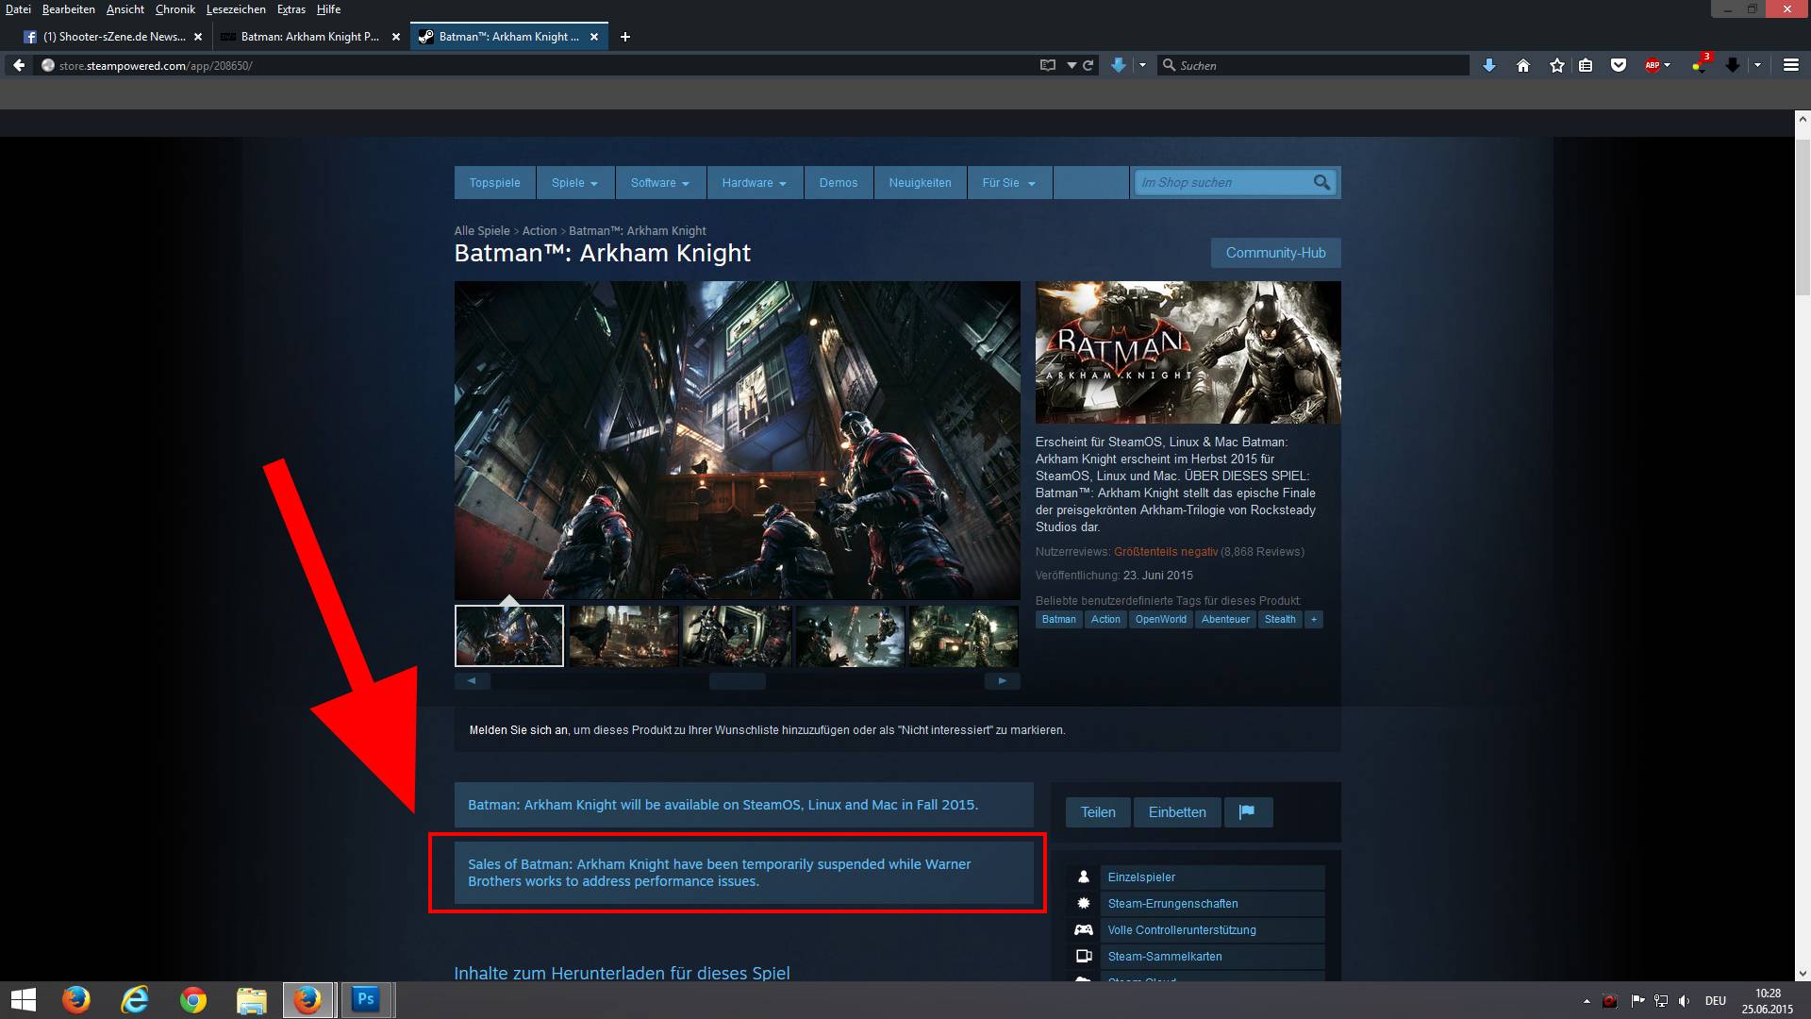Click the Stealth tag

(1280, 620)
